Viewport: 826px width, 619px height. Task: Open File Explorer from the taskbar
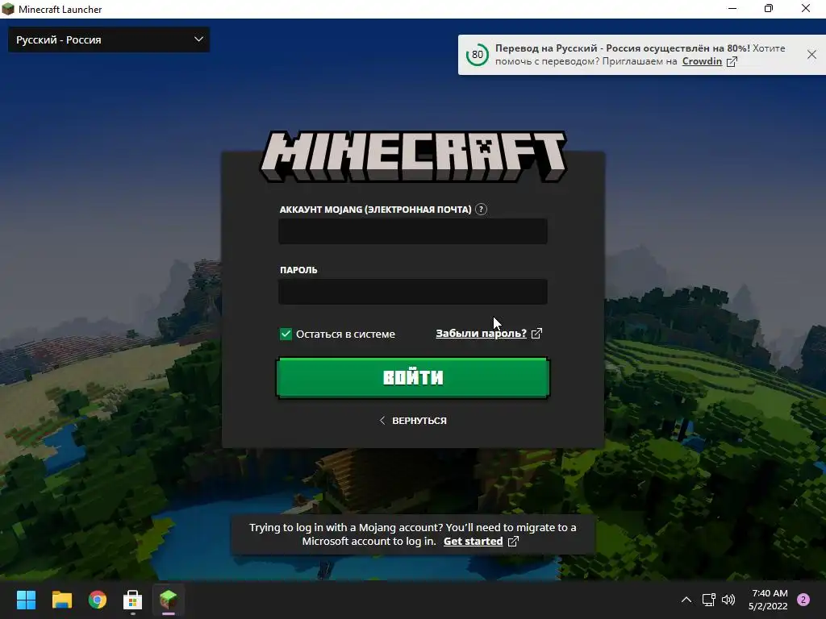pos(61,600)
